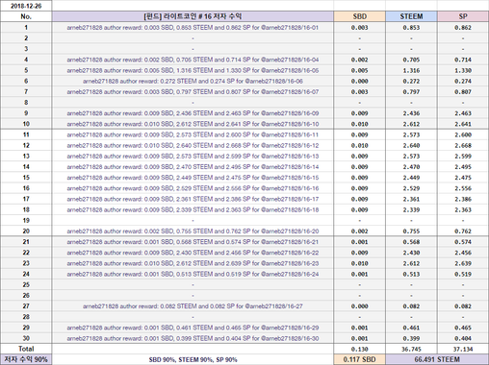489x365 pixels.
Task: Select the SP value 0.574
Action: click(463, 242)
